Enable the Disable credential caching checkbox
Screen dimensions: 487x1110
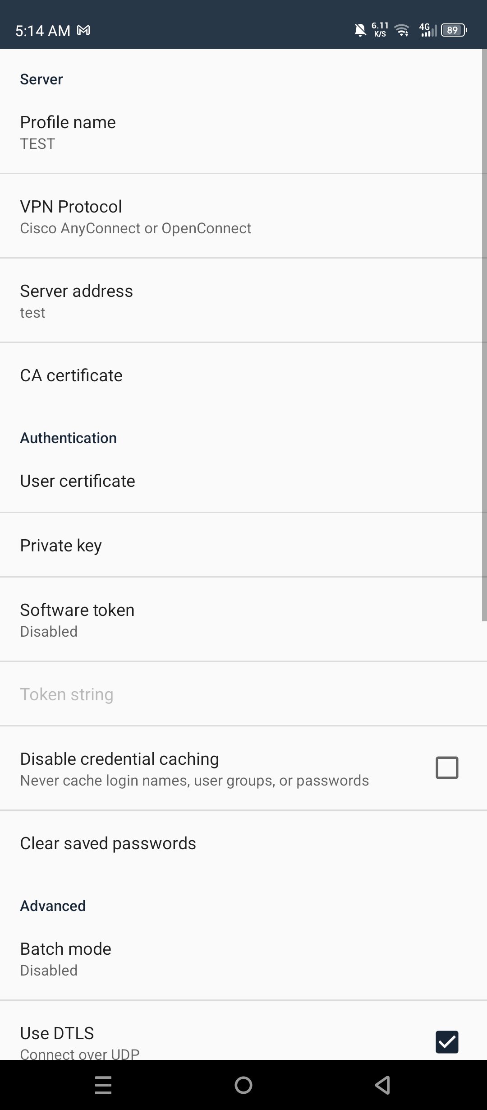[447, 768]
